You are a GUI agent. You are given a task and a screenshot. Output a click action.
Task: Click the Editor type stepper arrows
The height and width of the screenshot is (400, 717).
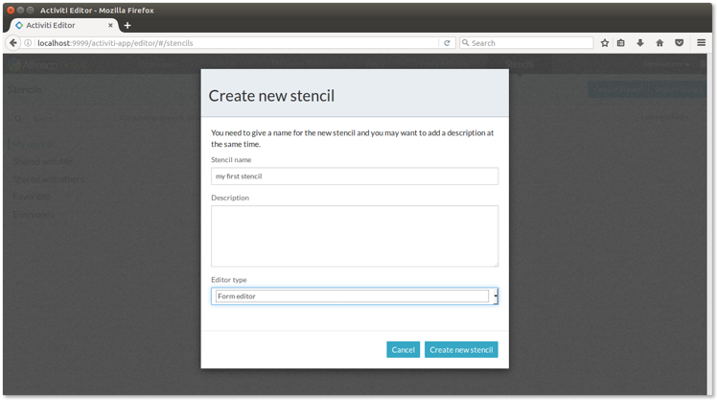click(495, 296)
